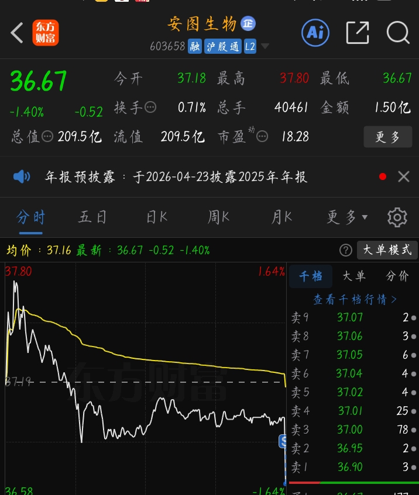Tap the 卖1 row at 36.90
Screen dimensions: 419x495
pyautogui.click(x=353, y=467)
